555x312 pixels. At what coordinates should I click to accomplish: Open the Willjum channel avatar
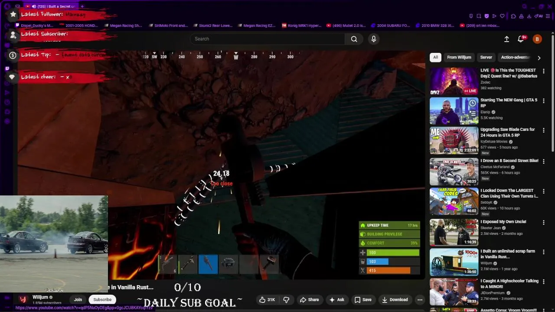[x=23, y=299]
